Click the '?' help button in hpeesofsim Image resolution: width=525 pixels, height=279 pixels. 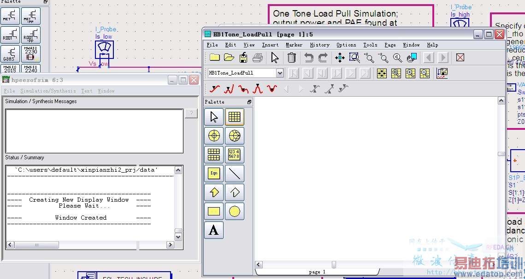point(191,113)
